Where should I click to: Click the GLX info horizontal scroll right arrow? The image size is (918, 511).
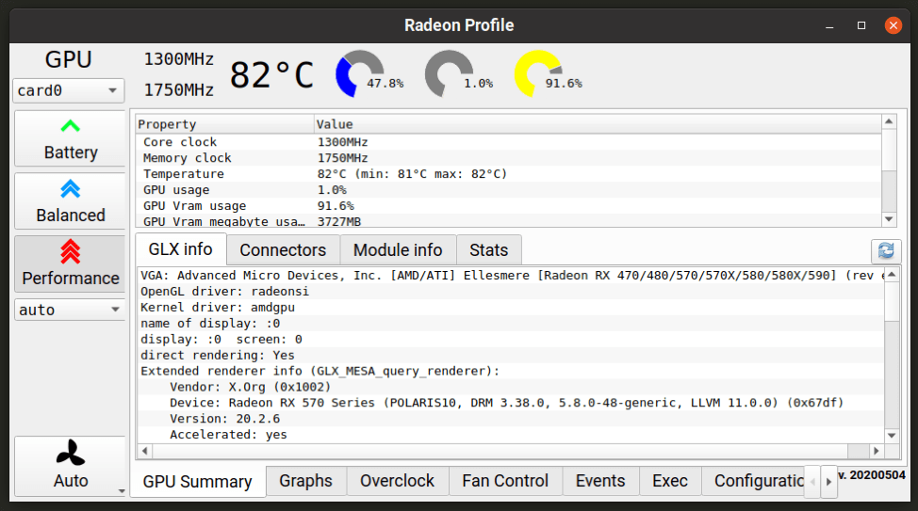point(877,451)
